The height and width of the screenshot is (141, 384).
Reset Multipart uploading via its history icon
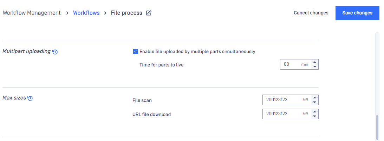55,52
